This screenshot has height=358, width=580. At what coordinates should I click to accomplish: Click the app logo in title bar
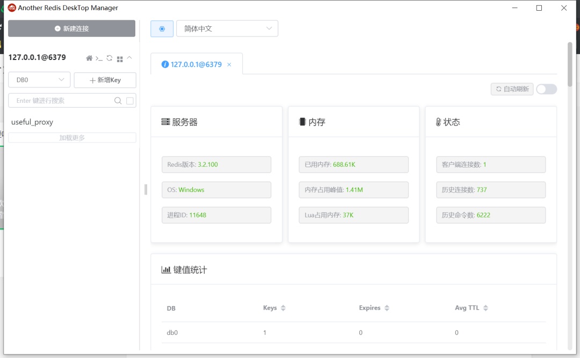click(x=12, y=8)
